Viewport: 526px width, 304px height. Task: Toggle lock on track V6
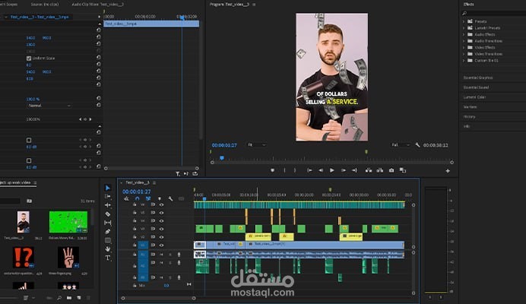tap(135, 204)
